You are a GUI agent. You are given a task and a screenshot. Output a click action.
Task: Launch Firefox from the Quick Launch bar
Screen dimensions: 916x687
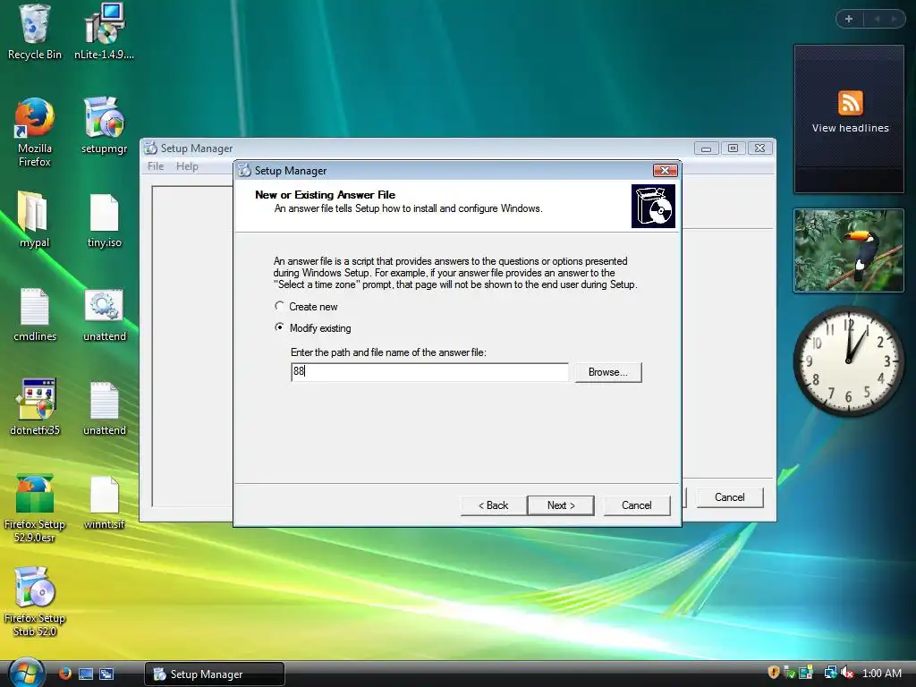(64, 674)
